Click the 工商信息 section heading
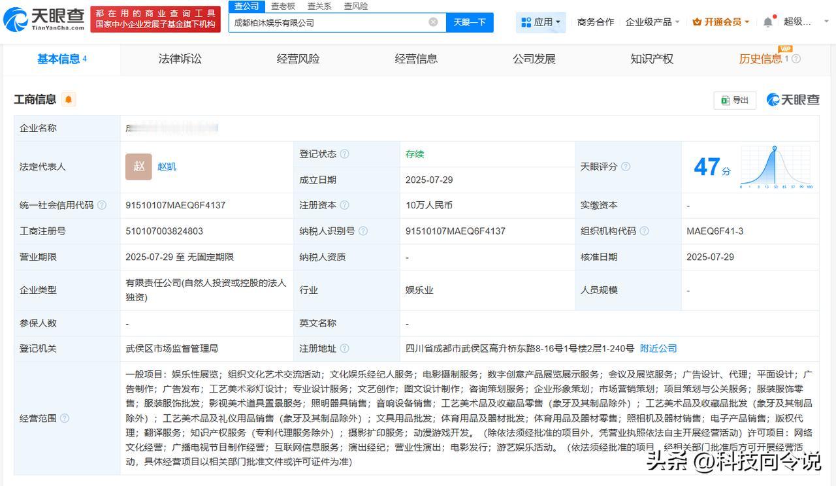This screenshot has height=486, width=836. [35, 99]
